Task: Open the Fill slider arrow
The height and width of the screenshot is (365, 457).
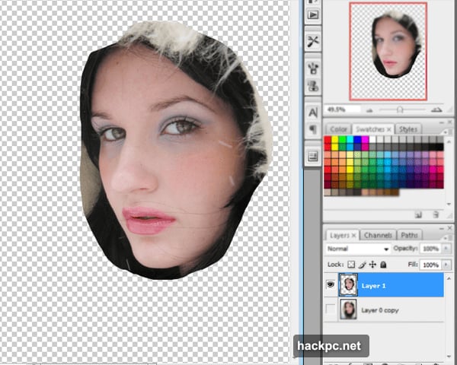Action: (x=446, y=265)
